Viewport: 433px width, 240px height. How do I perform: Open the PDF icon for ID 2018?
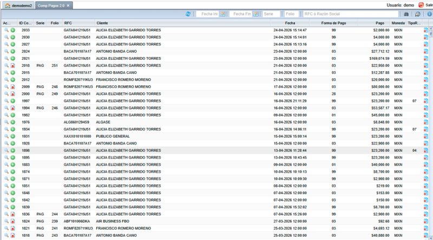coord(12,65)
